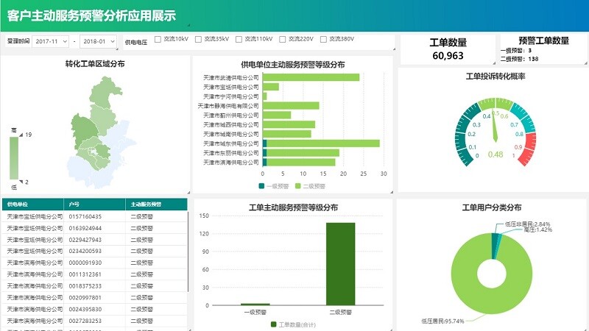The height and width of the screenshot is (331, 589).
Task: Toggle the 交流220V checkbox
Action: (283, 40)
